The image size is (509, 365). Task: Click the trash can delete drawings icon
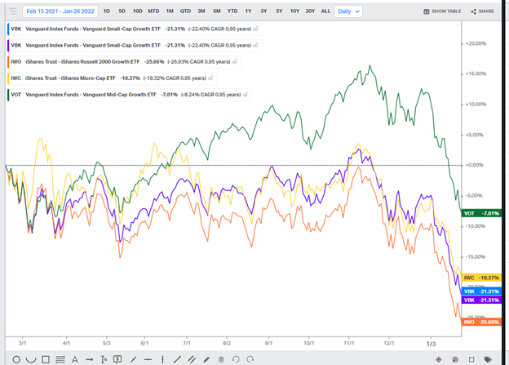[x=221, y=359]
